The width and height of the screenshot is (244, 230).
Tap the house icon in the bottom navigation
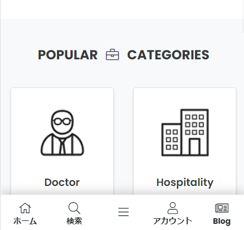pyautogui.click(x=25, y=208)
